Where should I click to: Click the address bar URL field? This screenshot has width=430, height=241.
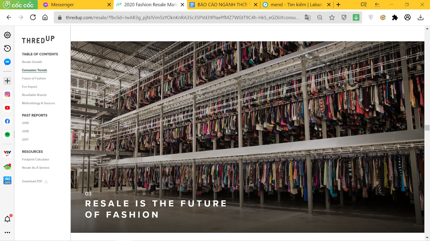[x=182, y=17]
